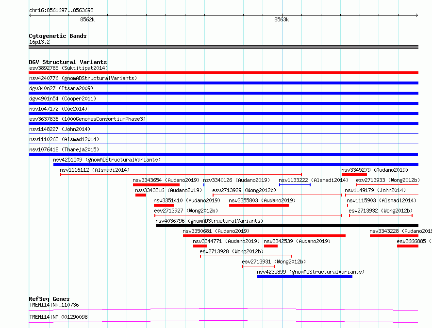Click the long red bar under nsv3350681
The height and width of the screenshot is (328, 432).
[x=264, y=236]
